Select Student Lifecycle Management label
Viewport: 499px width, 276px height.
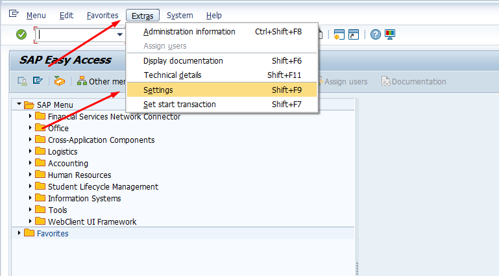[x=103, y=186]
